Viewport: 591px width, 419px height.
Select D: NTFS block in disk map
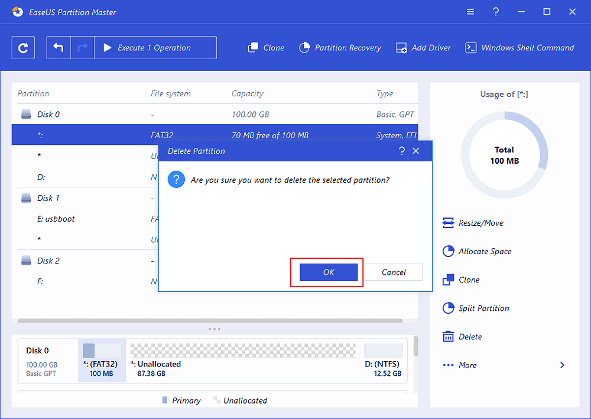click(x=383, y=360)
